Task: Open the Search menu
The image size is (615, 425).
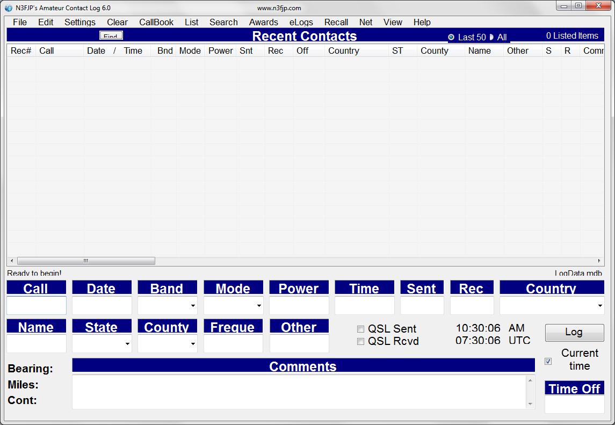Action: pos(223,22)
